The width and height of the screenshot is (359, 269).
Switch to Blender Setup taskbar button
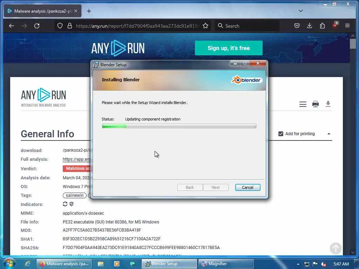pos(169,264)
